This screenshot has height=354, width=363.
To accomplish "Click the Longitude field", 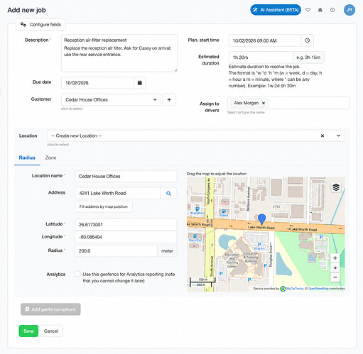I will tap(126, 237).
